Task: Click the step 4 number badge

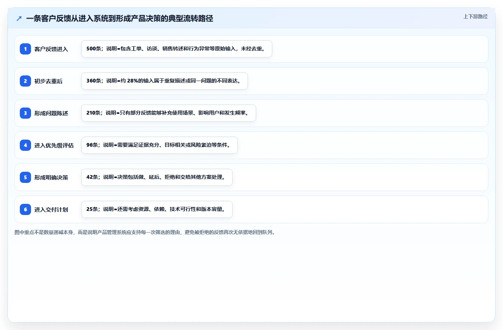Action: click(25, 145)
